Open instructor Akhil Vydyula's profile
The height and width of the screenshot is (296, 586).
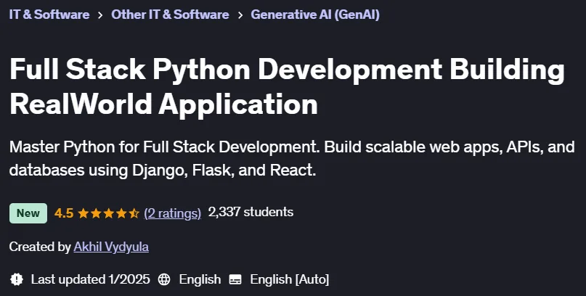111,247
